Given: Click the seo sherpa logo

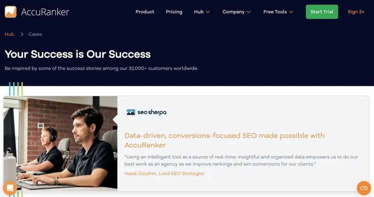Looking at the screenshot, I should 146,112.
